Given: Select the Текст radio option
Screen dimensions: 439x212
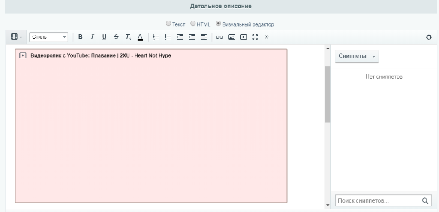Looking at the screenshot, I should [168, 24].
